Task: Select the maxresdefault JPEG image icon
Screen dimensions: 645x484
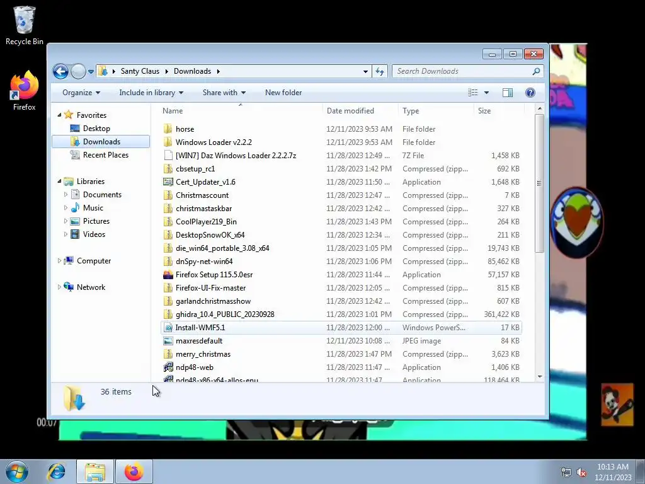Action: [168, 341]
